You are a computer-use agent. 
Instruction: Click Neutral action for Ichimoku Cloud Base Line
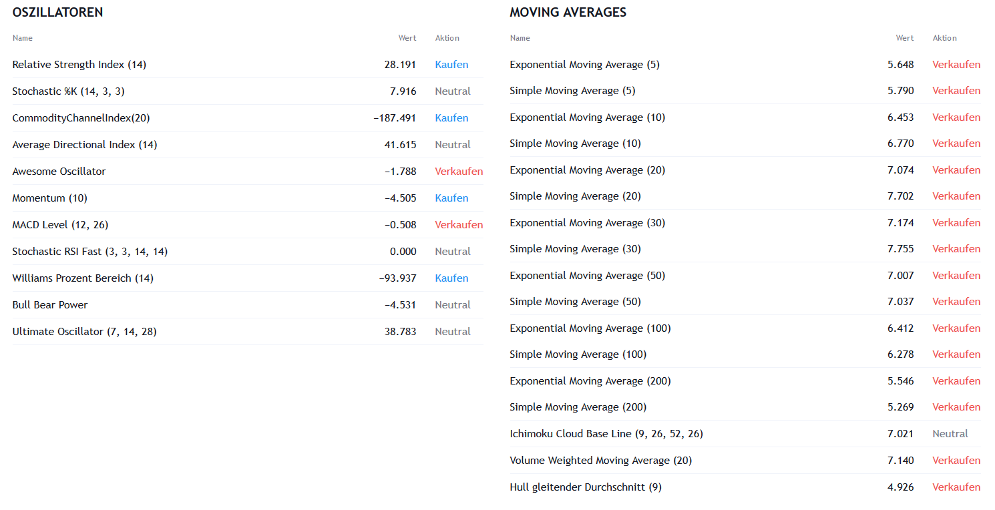pos(950,434)
